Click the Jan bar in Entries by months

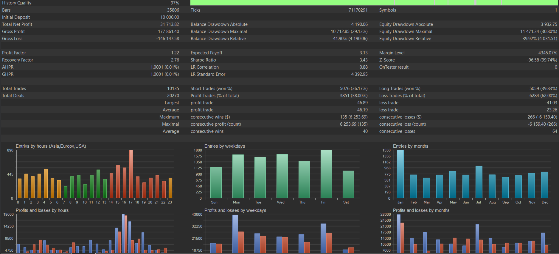400,174
